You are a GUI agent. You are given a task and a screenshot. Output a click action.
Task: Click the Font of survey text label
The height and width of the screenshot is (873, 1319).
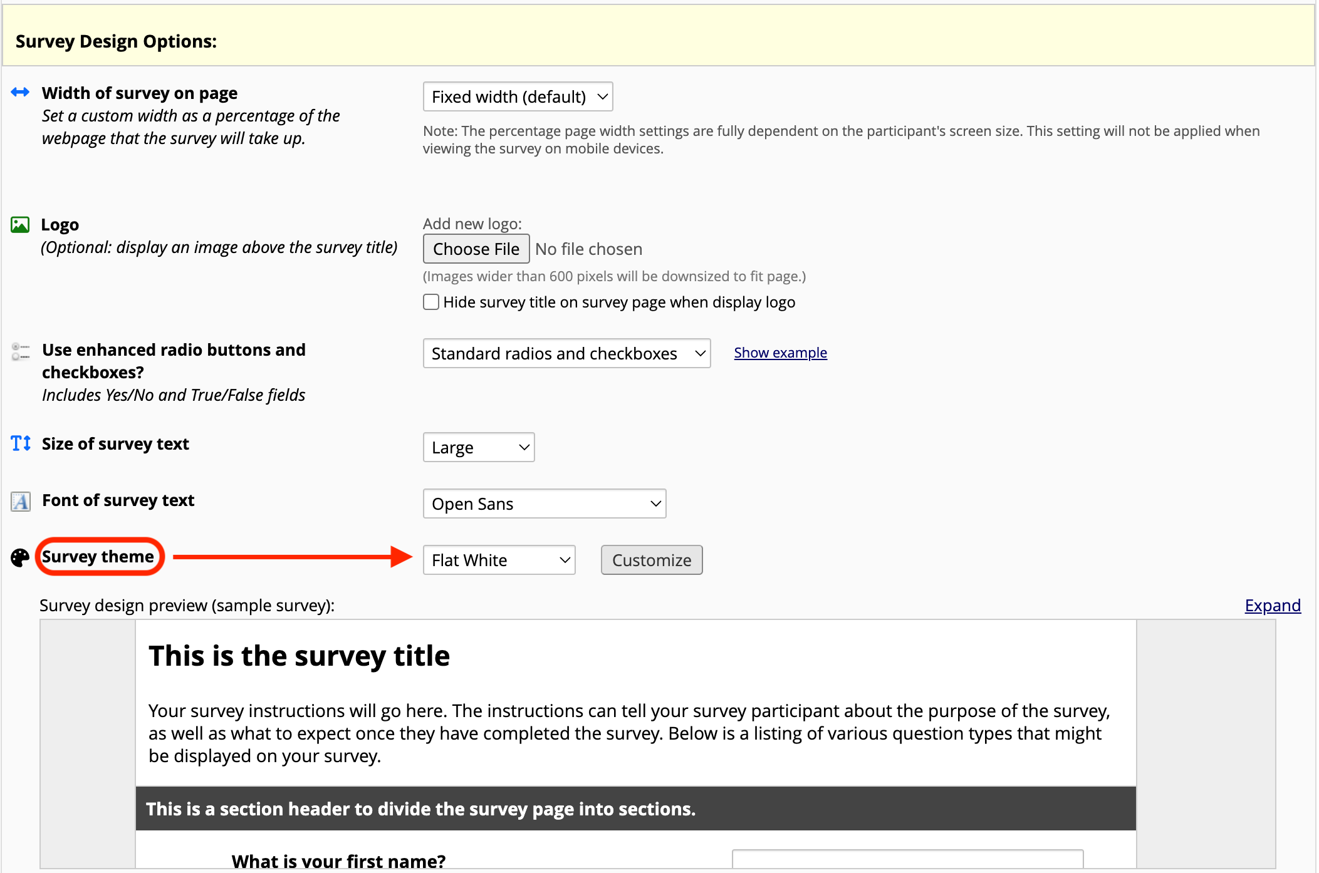coord(118,500)
